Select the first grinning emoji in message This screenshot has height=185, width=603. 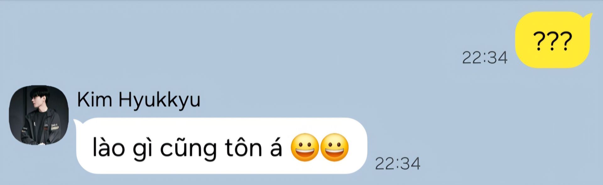coord(305,147)
